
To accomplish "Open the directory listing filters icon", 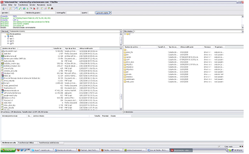I will 42,8.
